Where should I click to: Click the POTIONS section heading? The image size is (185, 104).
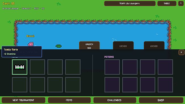point(109,57)
